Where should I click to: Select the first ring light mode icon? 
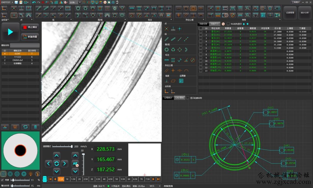pyautogui.click(x=4, y=174)
